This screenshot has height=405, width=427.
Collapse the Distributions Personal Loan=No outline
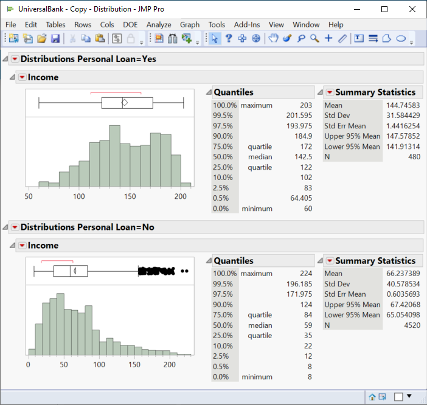click(x=5, y=227)
